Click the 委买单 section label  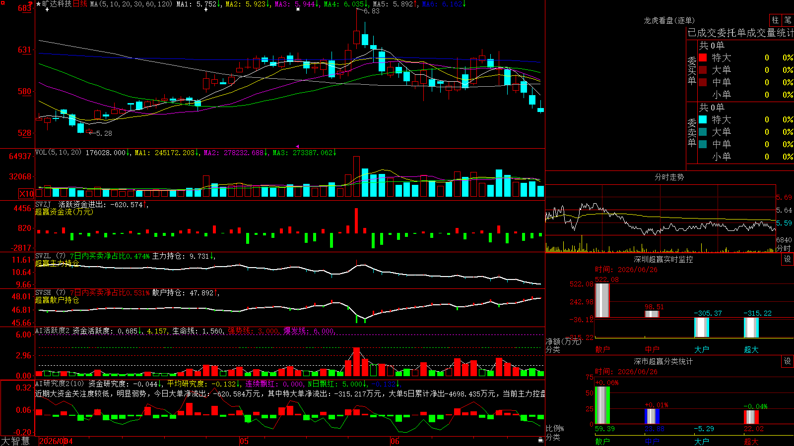point(692,70)
